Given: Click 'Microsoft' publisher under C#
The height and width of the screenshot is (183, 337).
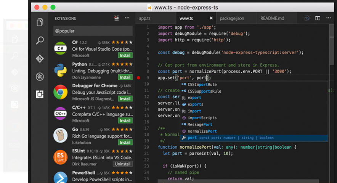Looking at the screenshot, I should click(x=81, y=56).
